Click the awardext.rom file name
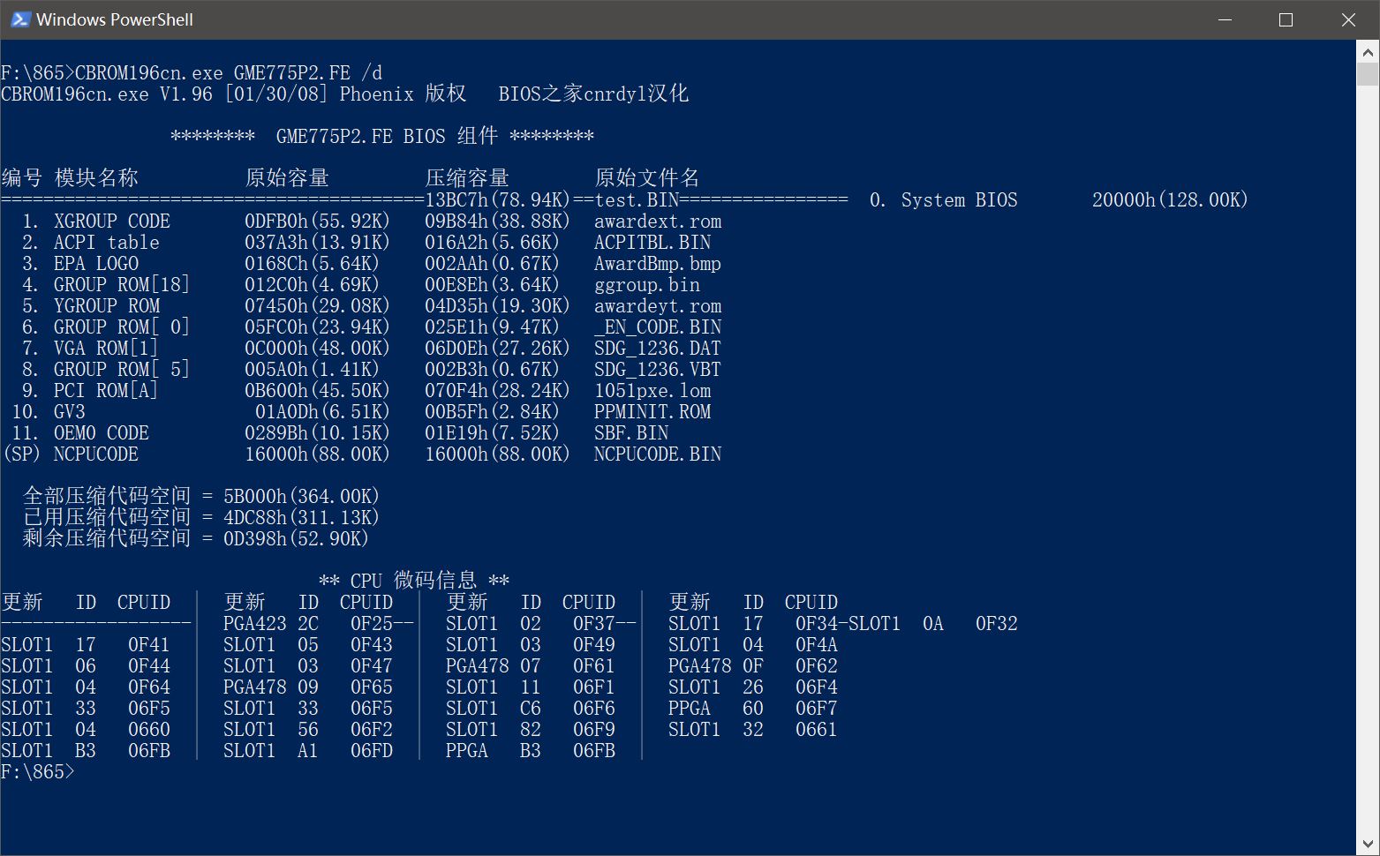The image size is (1380, 856). pyautogui.click(x=657, y=222)
